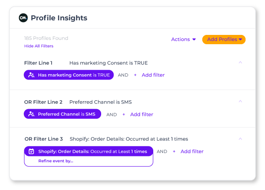
Task: Click Add filter on Filter Line 1
Action: [153, 75]
